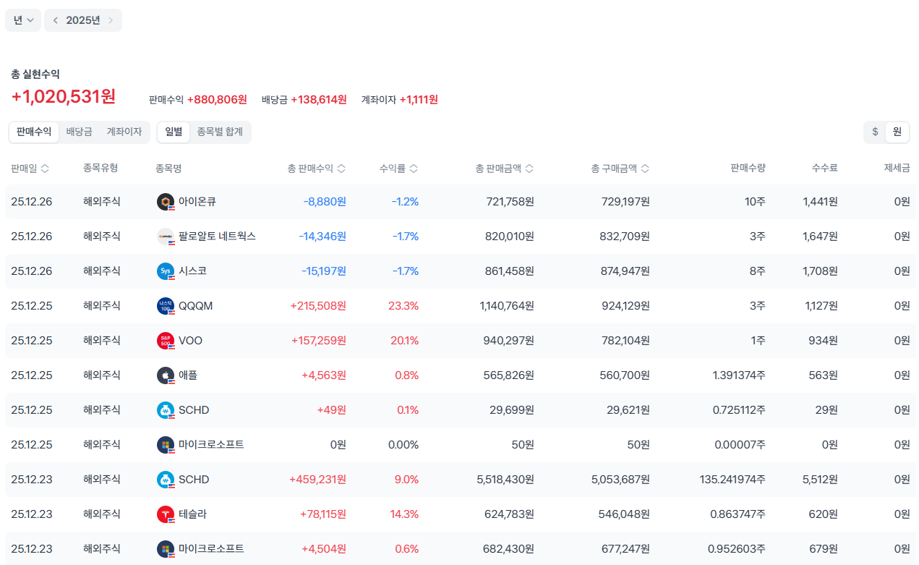Click the QQQM Nasdaq 100 logo icon
This screenshot has height=565, width=919.
coord(166,306)
